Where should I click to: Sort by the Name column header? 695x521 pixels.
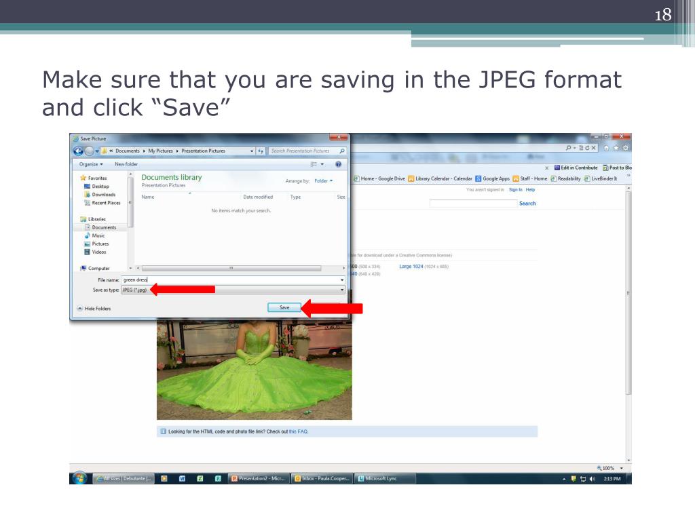tap(148, 197)
